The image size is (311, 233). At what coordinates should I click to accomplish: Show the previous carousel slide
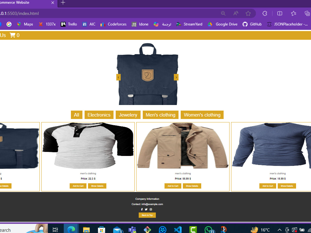tap(118, 77)
